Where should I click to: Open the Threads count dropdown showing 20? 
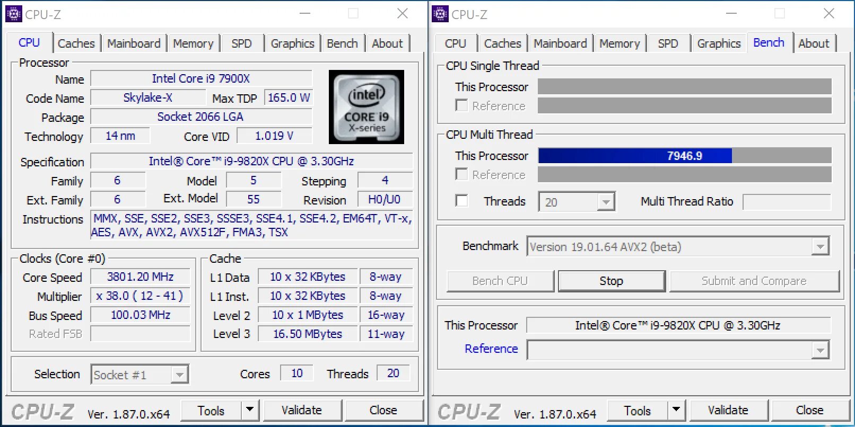point(606,202)
